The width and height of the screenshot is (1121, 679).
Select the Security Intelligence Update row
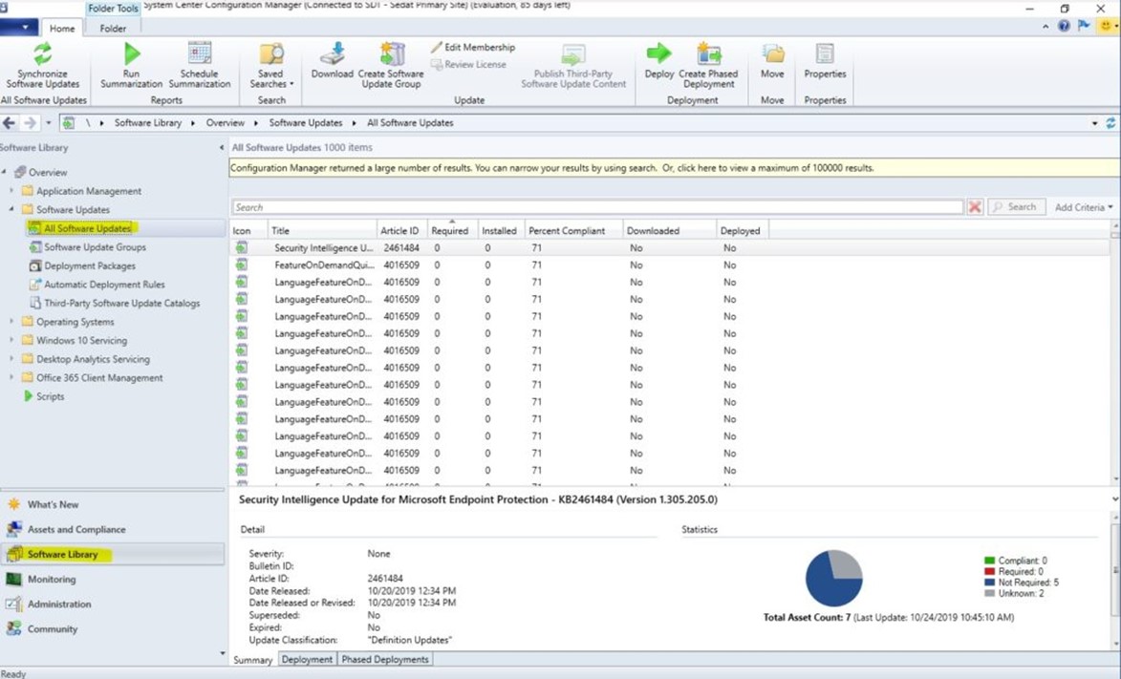[670, 248]
